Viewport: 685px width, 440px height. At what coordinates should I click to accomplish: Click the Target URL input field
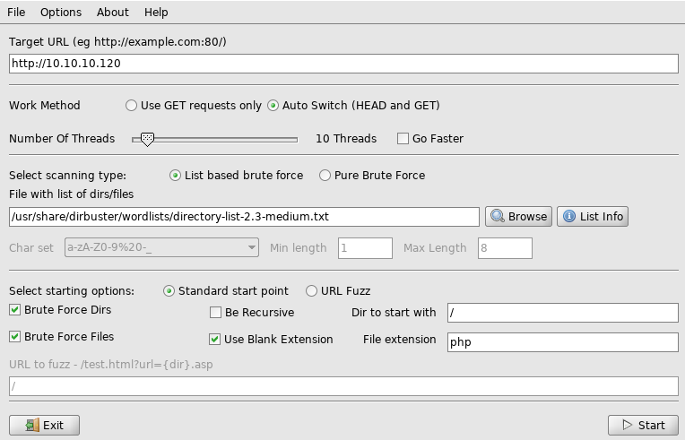point(343,64)
